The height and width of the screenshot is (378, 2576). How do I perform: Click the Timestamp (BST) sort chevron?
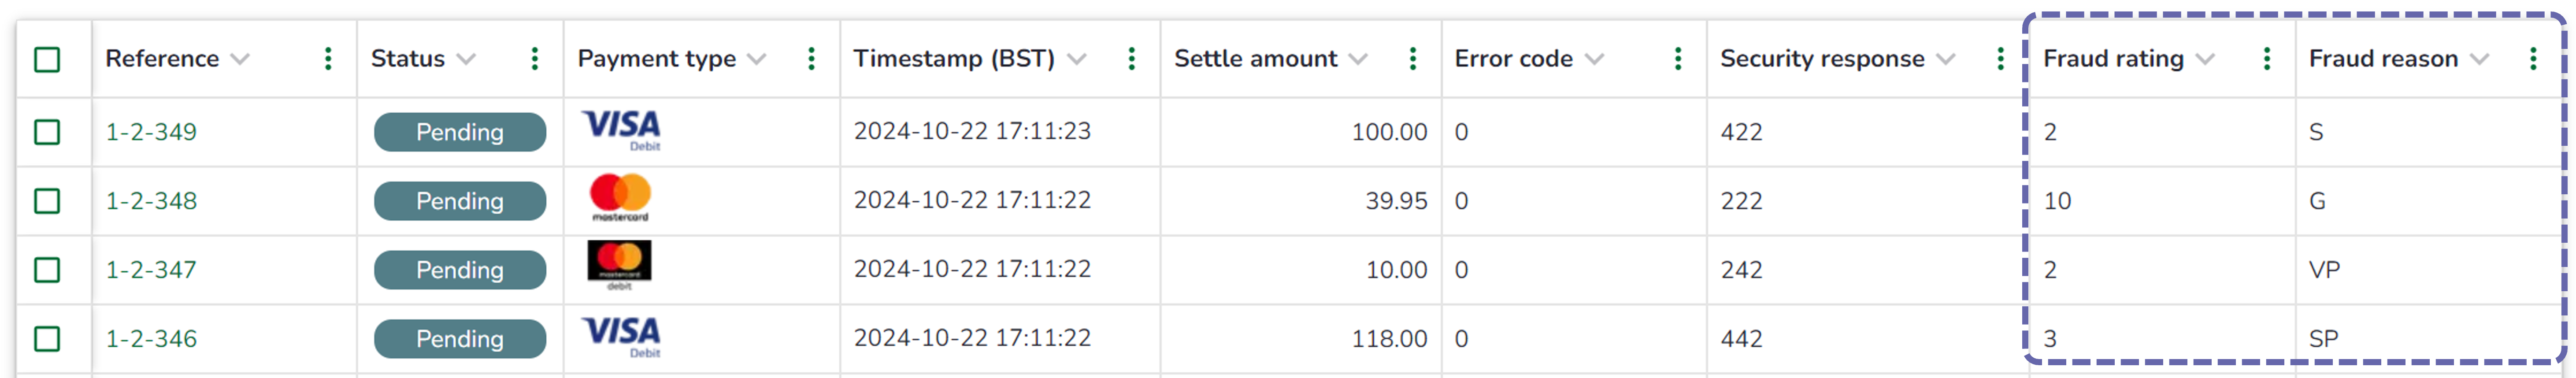tap(1076, 59)
